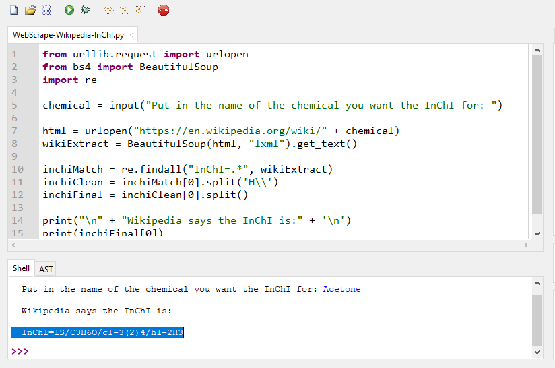This screenshot has height=368, width=555.
Task: Save the script with the floppy disk icon
Action: [46, 10]
